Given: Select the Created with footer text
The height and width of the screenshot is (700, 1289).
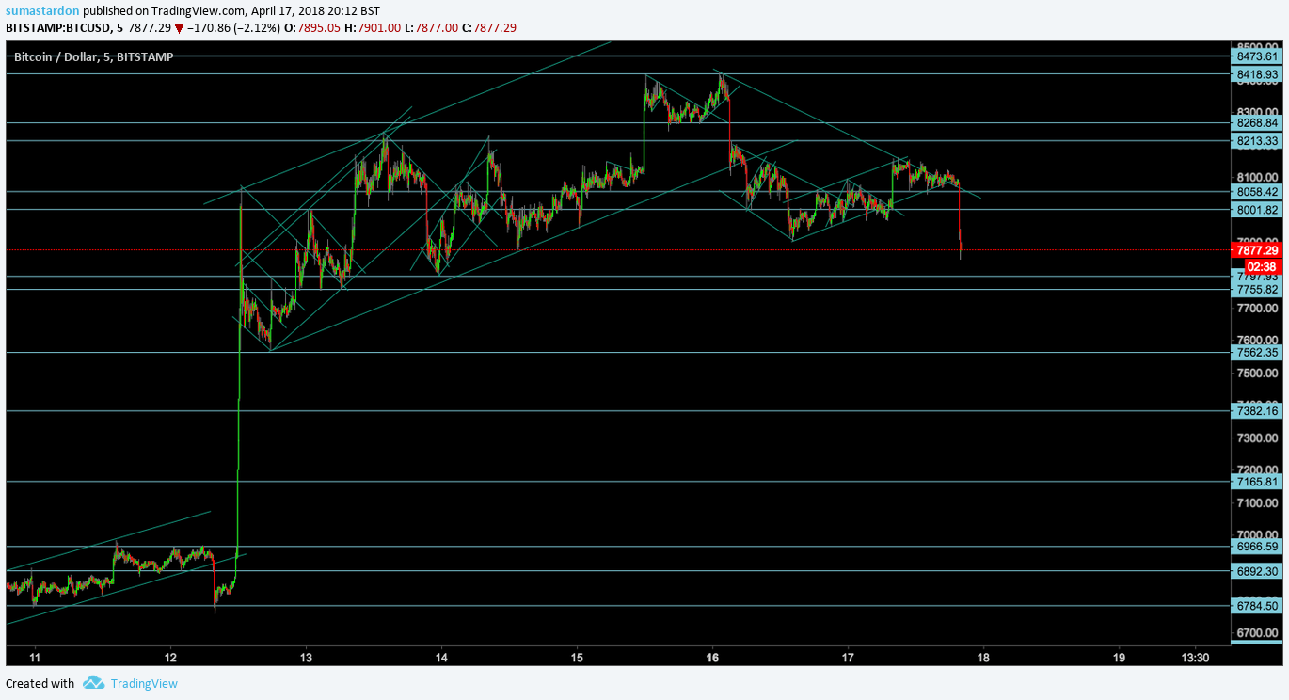Looking at the screenshot, I should (x=40, y=684).
